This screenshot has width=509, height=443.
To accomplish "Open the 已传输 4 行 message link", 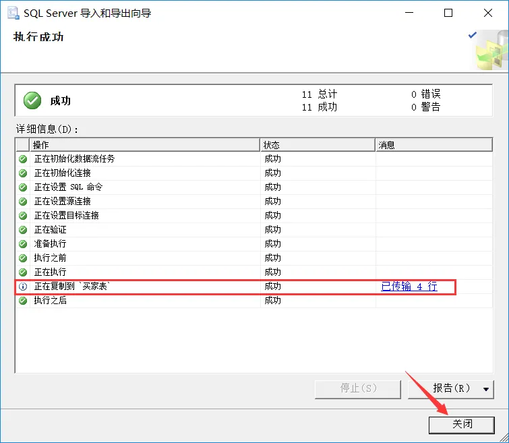I will click(409, 286).
